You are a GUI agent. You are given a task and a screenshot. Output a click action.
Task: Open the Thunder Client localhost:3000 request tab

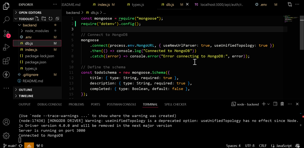click(219, 5)
